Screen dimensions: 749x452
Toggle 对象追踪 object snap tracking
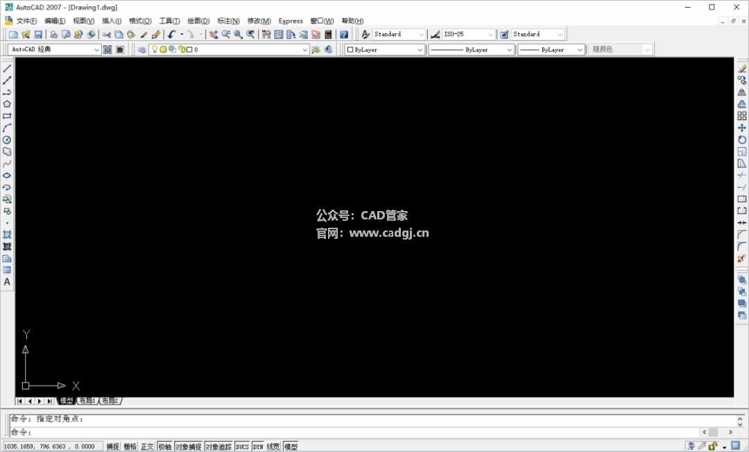coord(218,446)
